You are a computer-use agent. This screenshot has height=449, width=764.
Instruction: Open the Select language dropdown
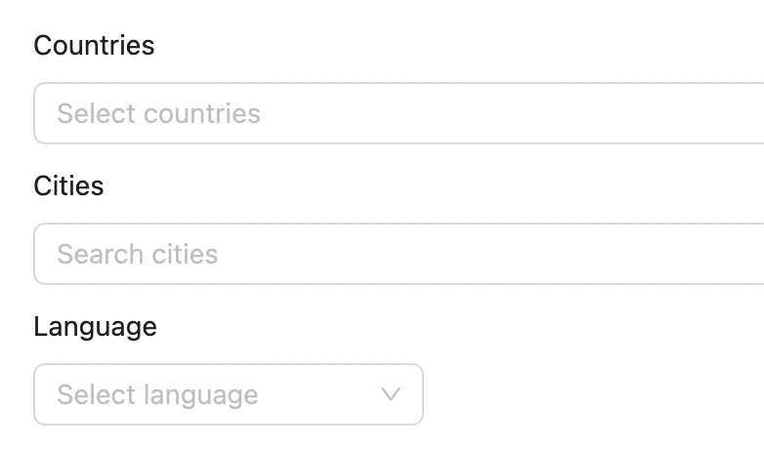(x=228, y=394)
